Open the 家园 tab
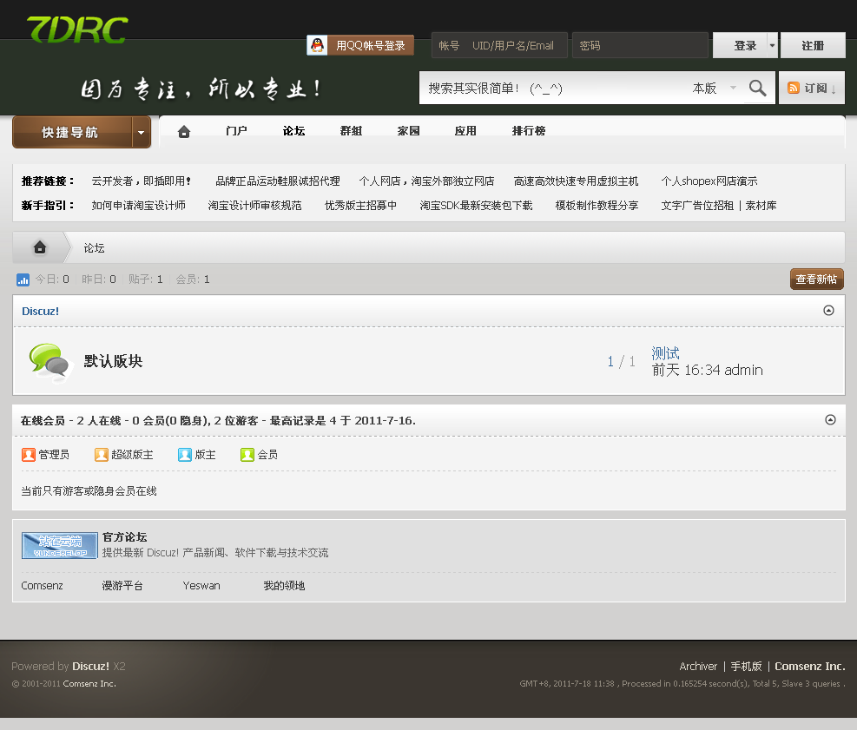The image size is (857, 730). click(x=408, y=131)
